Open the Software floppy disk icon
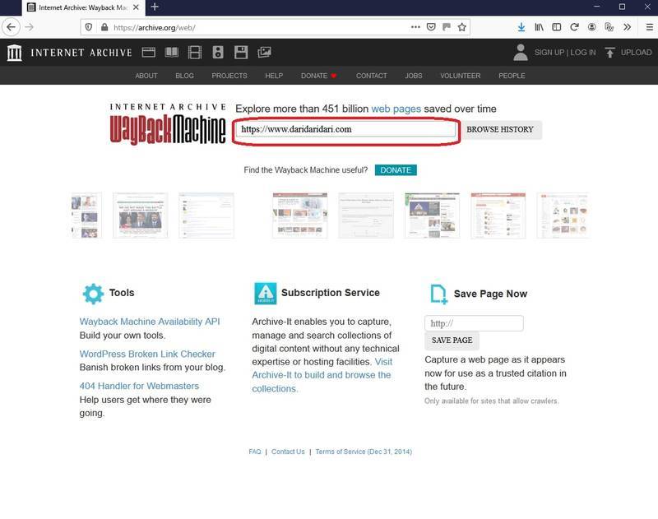The height and width of the screenshot is (519, 658). [241, 52]
